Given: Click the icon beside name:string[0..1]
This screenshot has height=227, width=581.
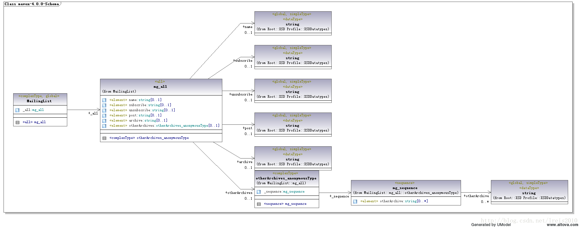Looking at the screenshot, I should 104,100.
